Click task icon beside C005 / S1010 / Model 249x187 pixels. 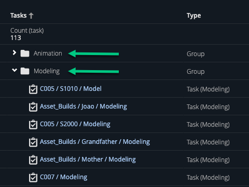(x=33, y=89)
